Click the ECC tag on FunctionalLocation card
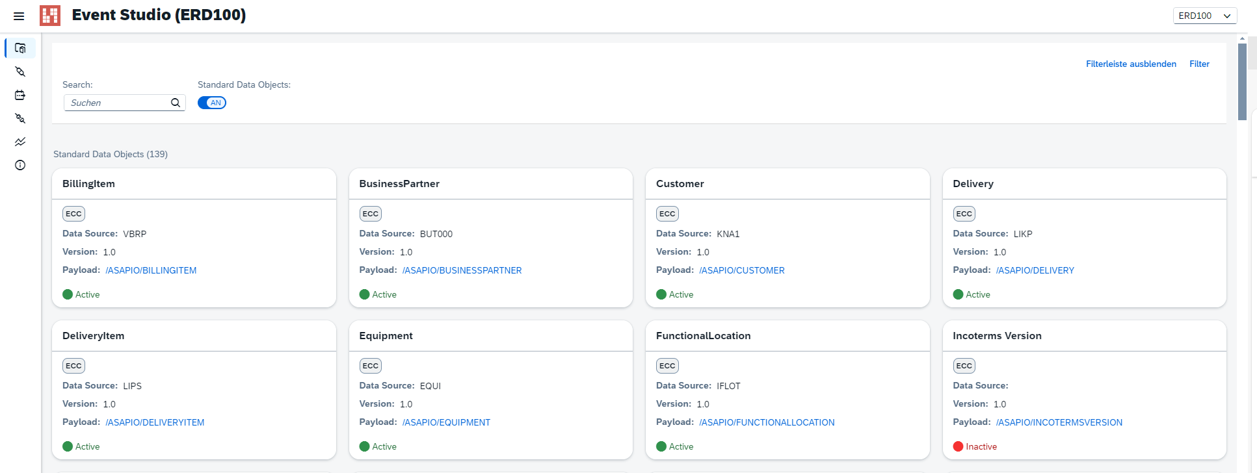Image resolution: width=1257 pixels, height=473 pixels. coord(667,366)
